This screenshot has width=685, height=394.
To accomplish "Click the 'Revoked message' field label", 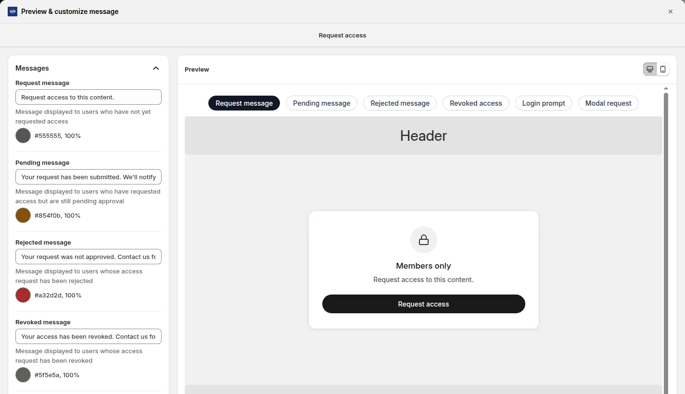I will pos(43,322).
